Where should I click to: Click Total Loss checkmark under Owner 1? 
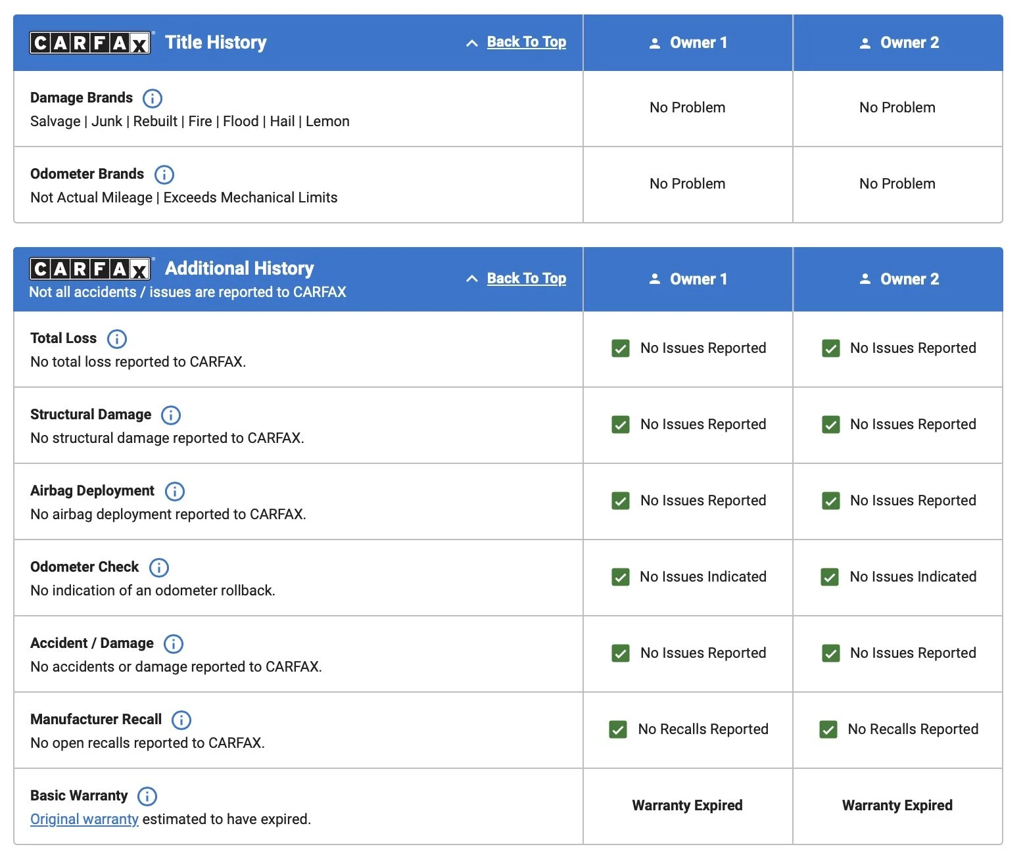click(621, 348)
